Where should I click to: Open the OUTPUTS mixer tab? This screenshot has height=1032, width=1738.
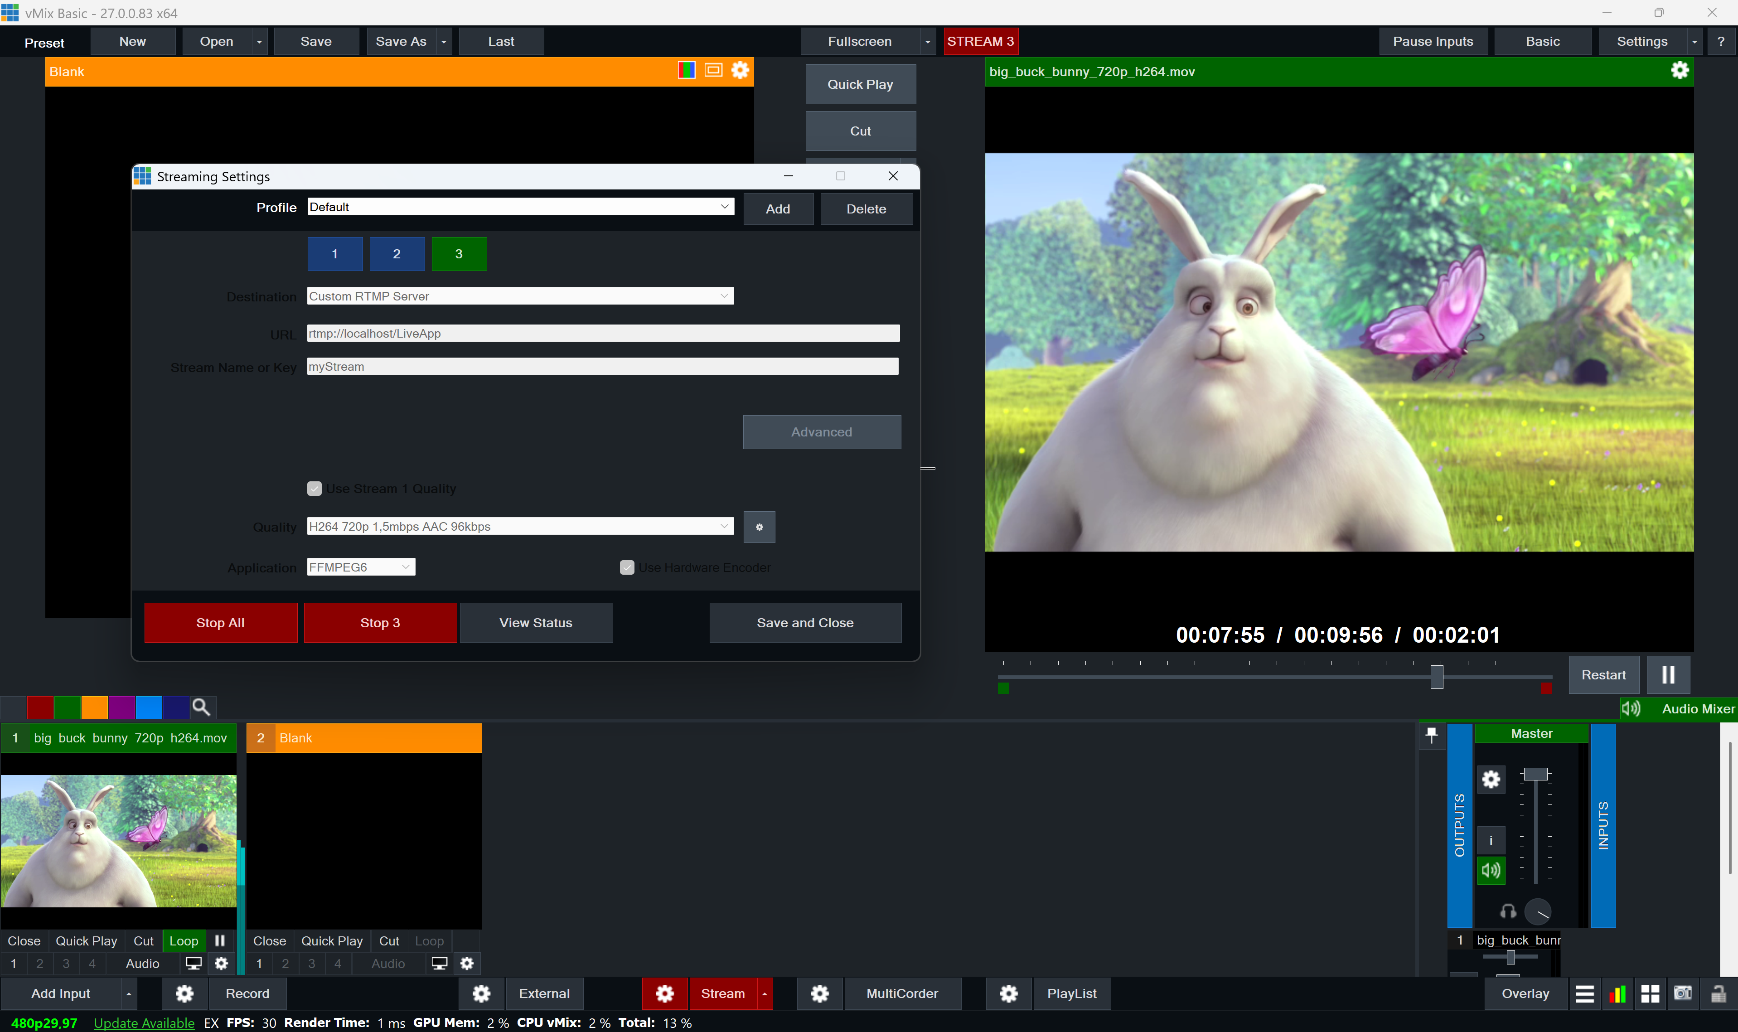pos(1459,825)
